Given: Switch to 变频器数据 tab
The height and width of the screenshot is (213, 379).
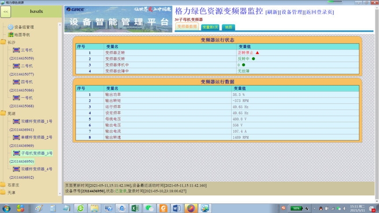Looking at the screenshot, I should [x=187, y=26].
